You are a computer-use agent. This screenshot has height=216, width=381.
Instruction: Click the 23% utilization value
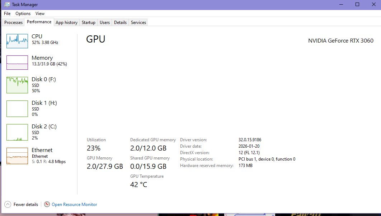tap(94, 148)
